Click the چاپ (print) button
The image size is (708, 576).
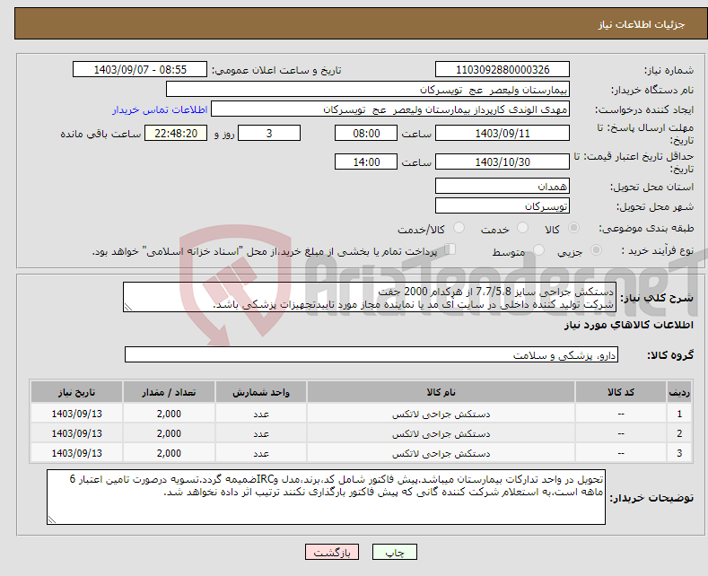point(394,552)
